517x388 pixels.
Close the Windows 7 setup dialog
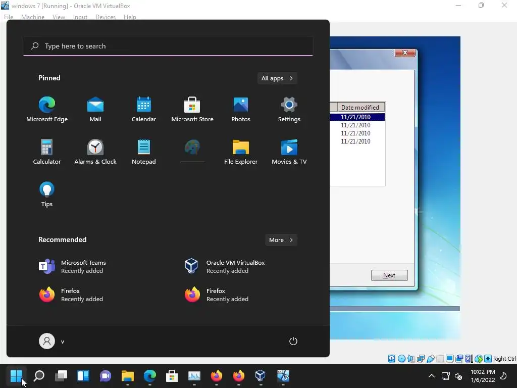tap(405, 53)
